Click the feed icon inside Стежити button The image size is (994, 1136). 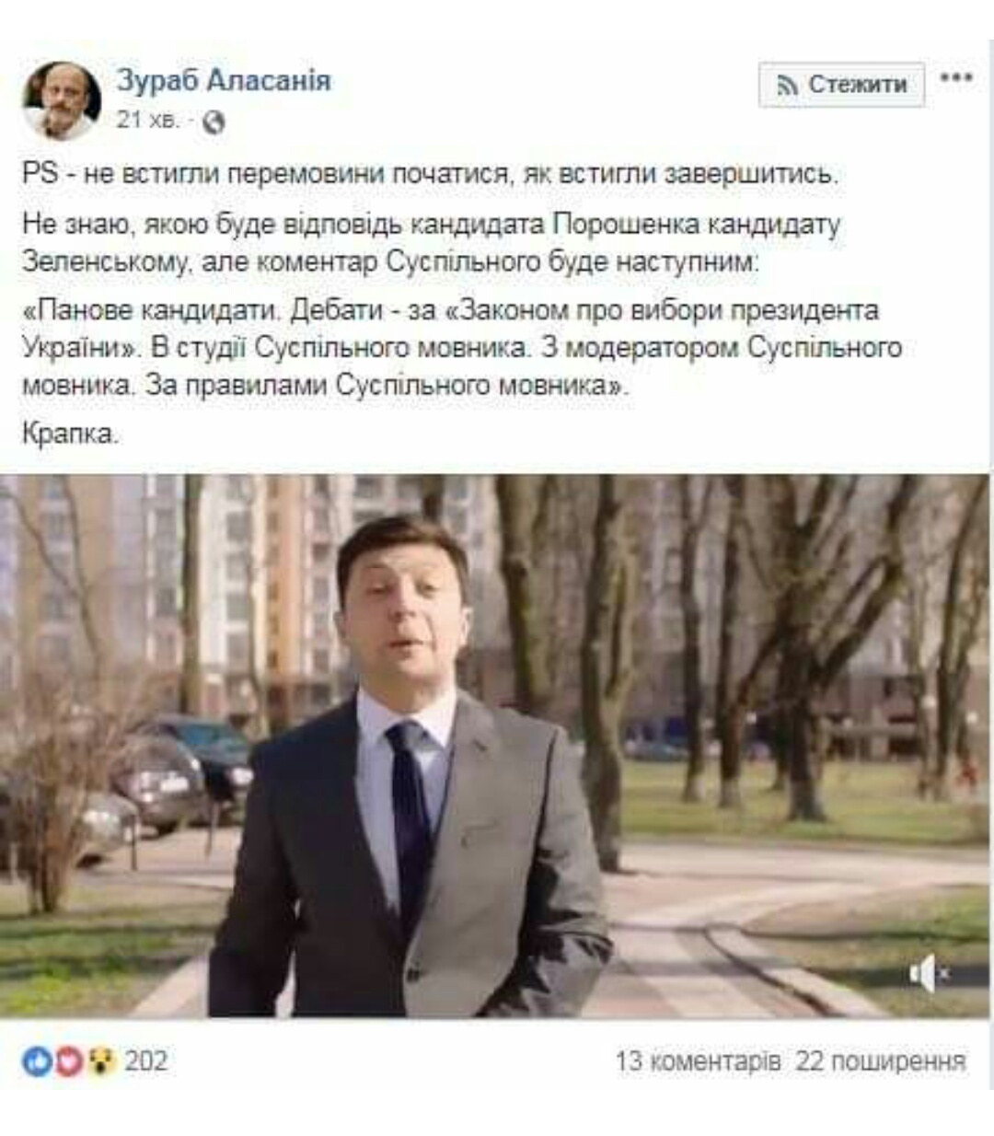787,86
